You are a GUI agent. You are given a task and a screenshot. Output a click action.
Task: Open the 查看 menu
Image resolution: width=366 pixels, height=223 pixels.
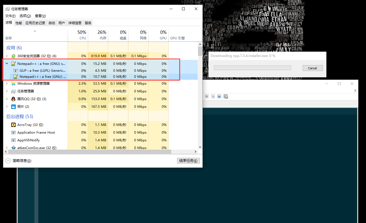40,16
